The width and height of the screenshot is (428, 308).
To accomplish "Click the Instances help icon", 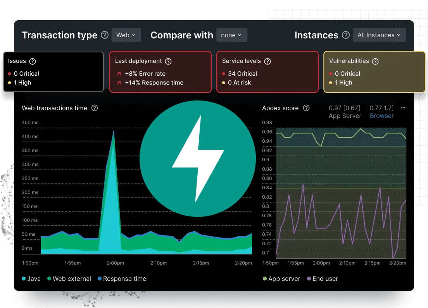I will pyautogui.click(x=346, y=35).
